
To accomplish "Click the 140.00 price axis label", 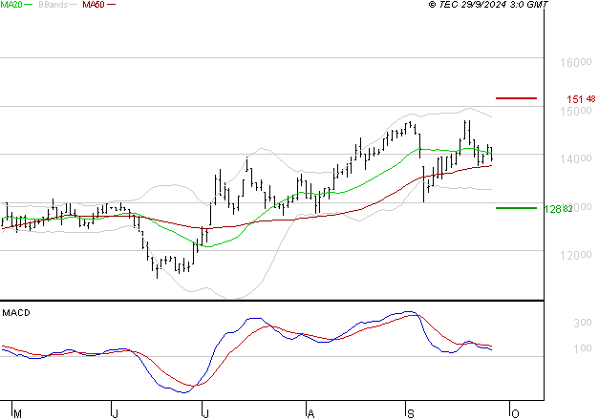I will pyautogui.click(x=575, y=158).
